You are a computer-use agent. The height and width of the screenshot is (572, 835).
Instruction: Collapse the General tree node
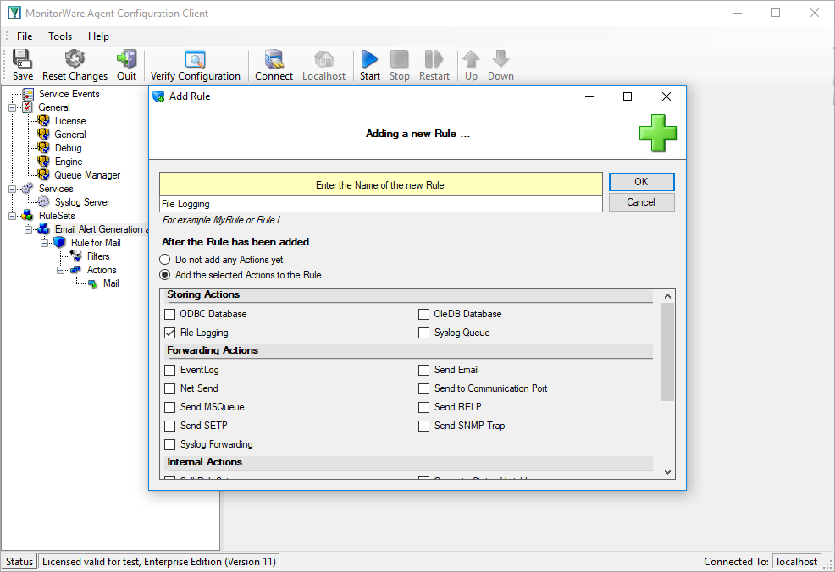pyautogui.click(x=12, y=107)
